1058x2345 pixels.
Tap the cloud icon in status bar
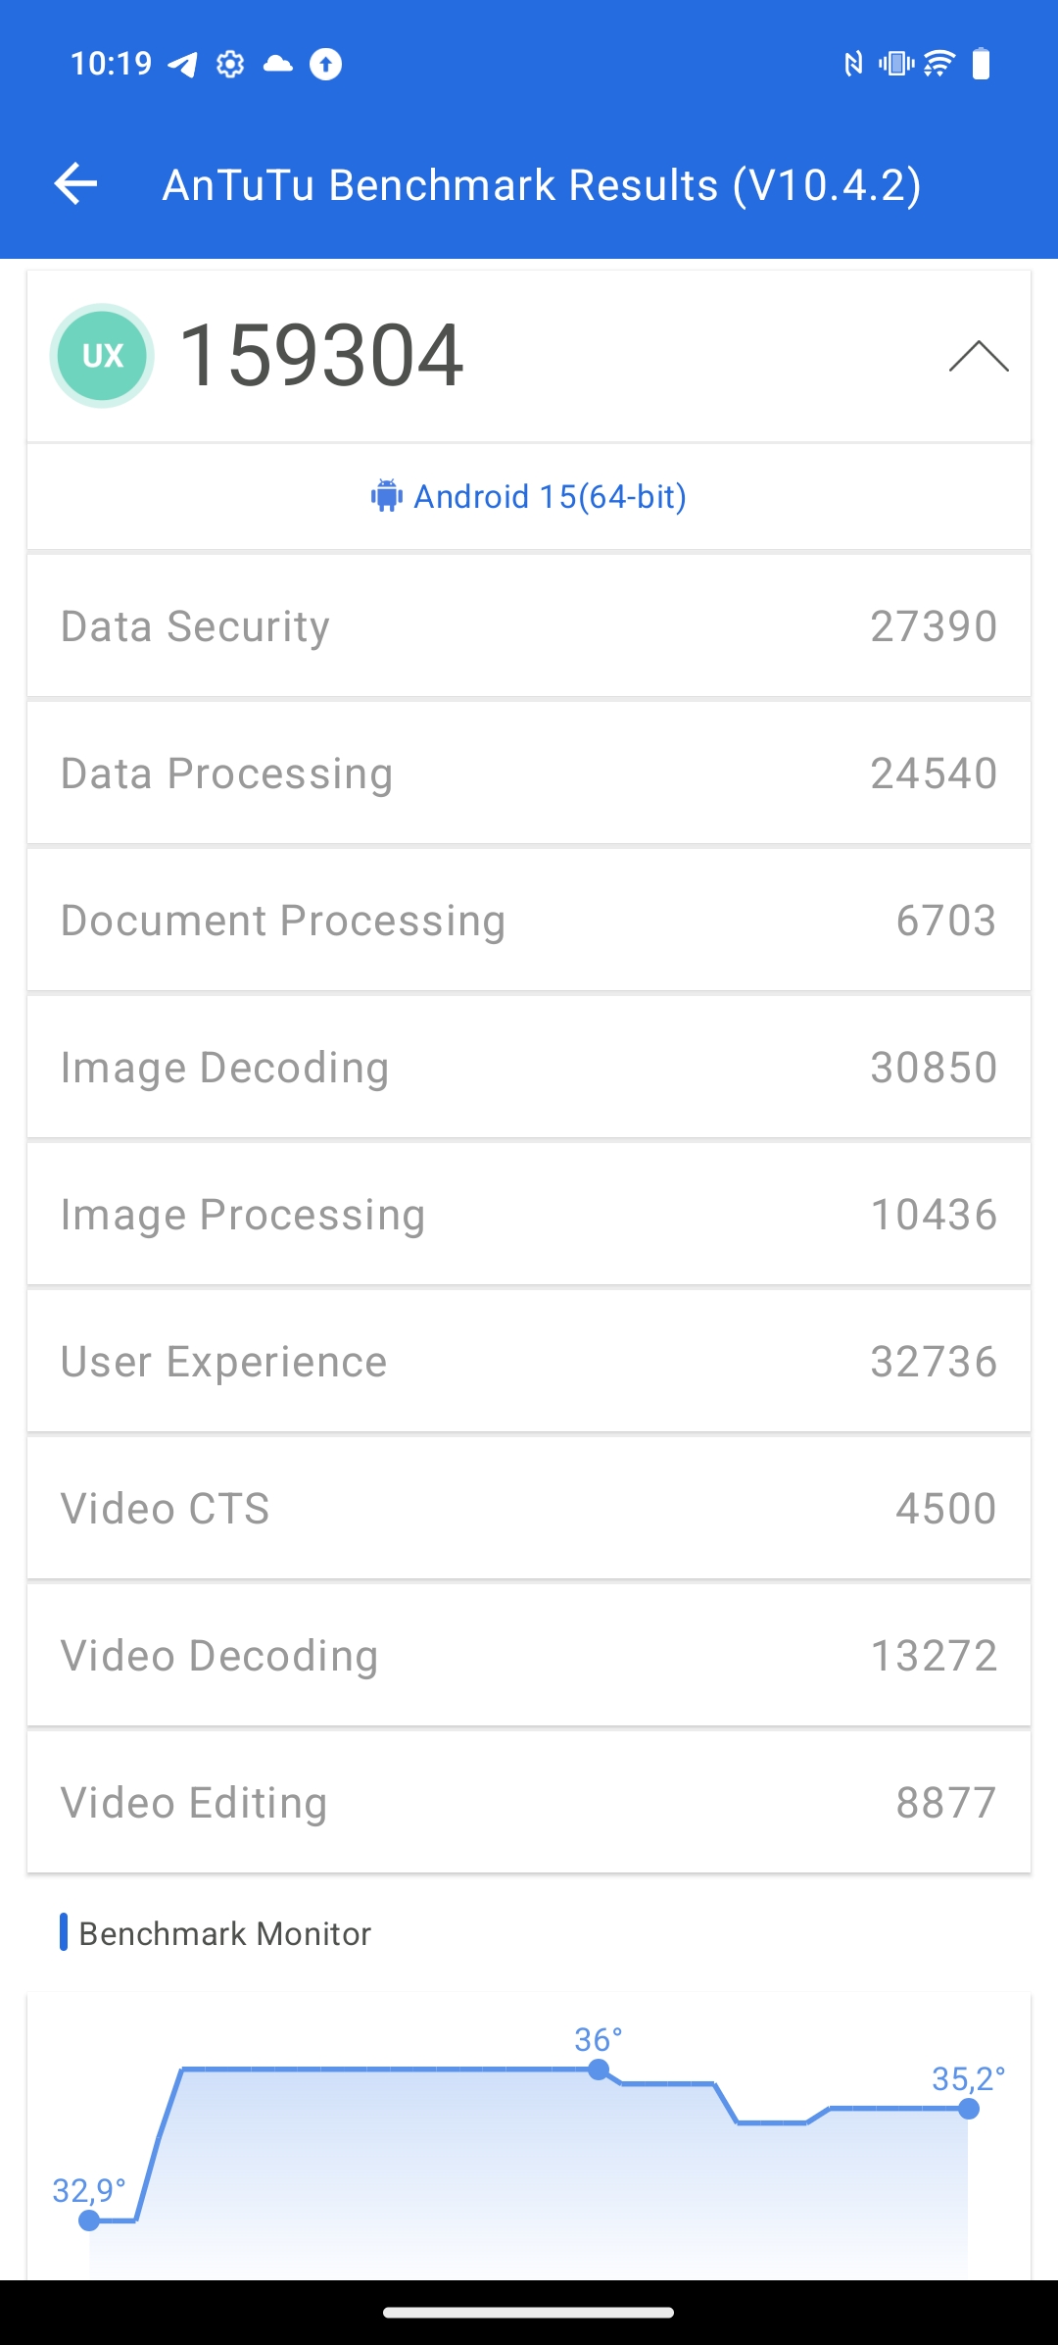point(278,65)
